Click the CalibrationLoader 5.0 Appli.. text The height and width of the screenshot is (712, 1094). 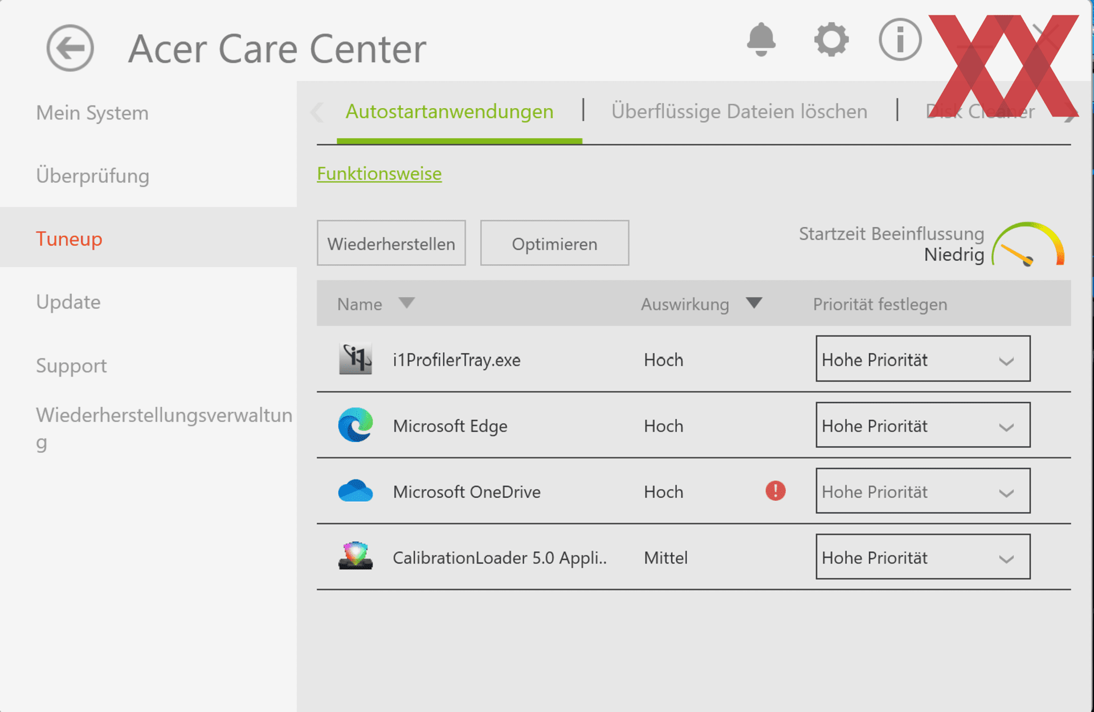click(500, 558)
